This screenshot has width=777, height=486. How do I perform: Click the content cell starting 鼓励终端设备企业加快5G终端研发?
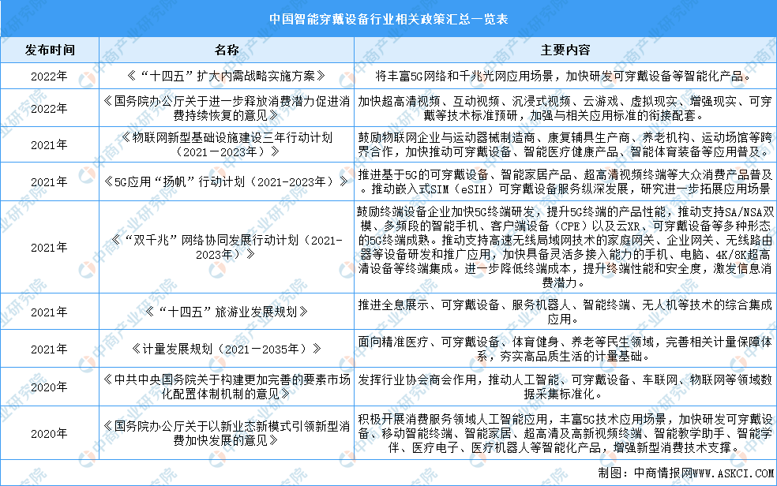click(x=565, y=248)
